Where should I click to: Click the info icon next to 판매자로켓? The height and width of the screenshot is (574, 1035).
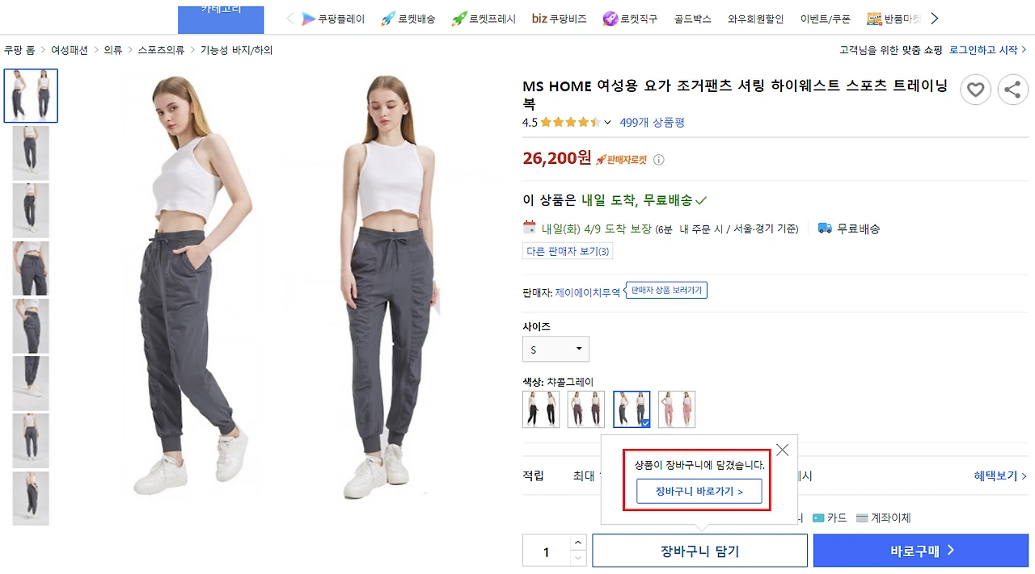coord(659,160)
